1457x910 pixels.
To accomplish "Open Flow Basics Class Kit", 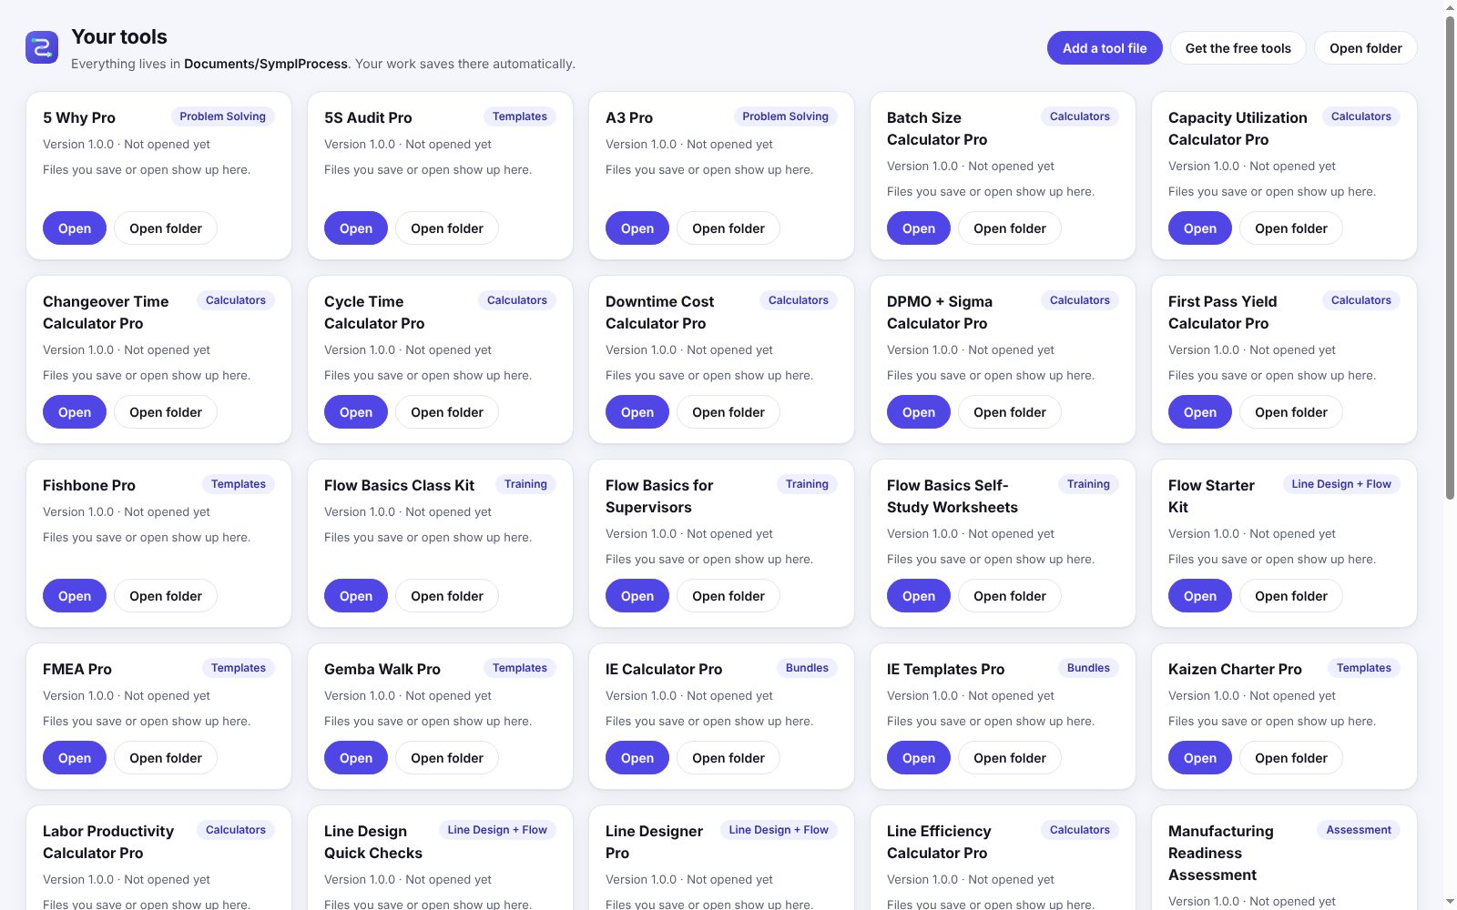I will pyautogui.click(x=356, y=596).
